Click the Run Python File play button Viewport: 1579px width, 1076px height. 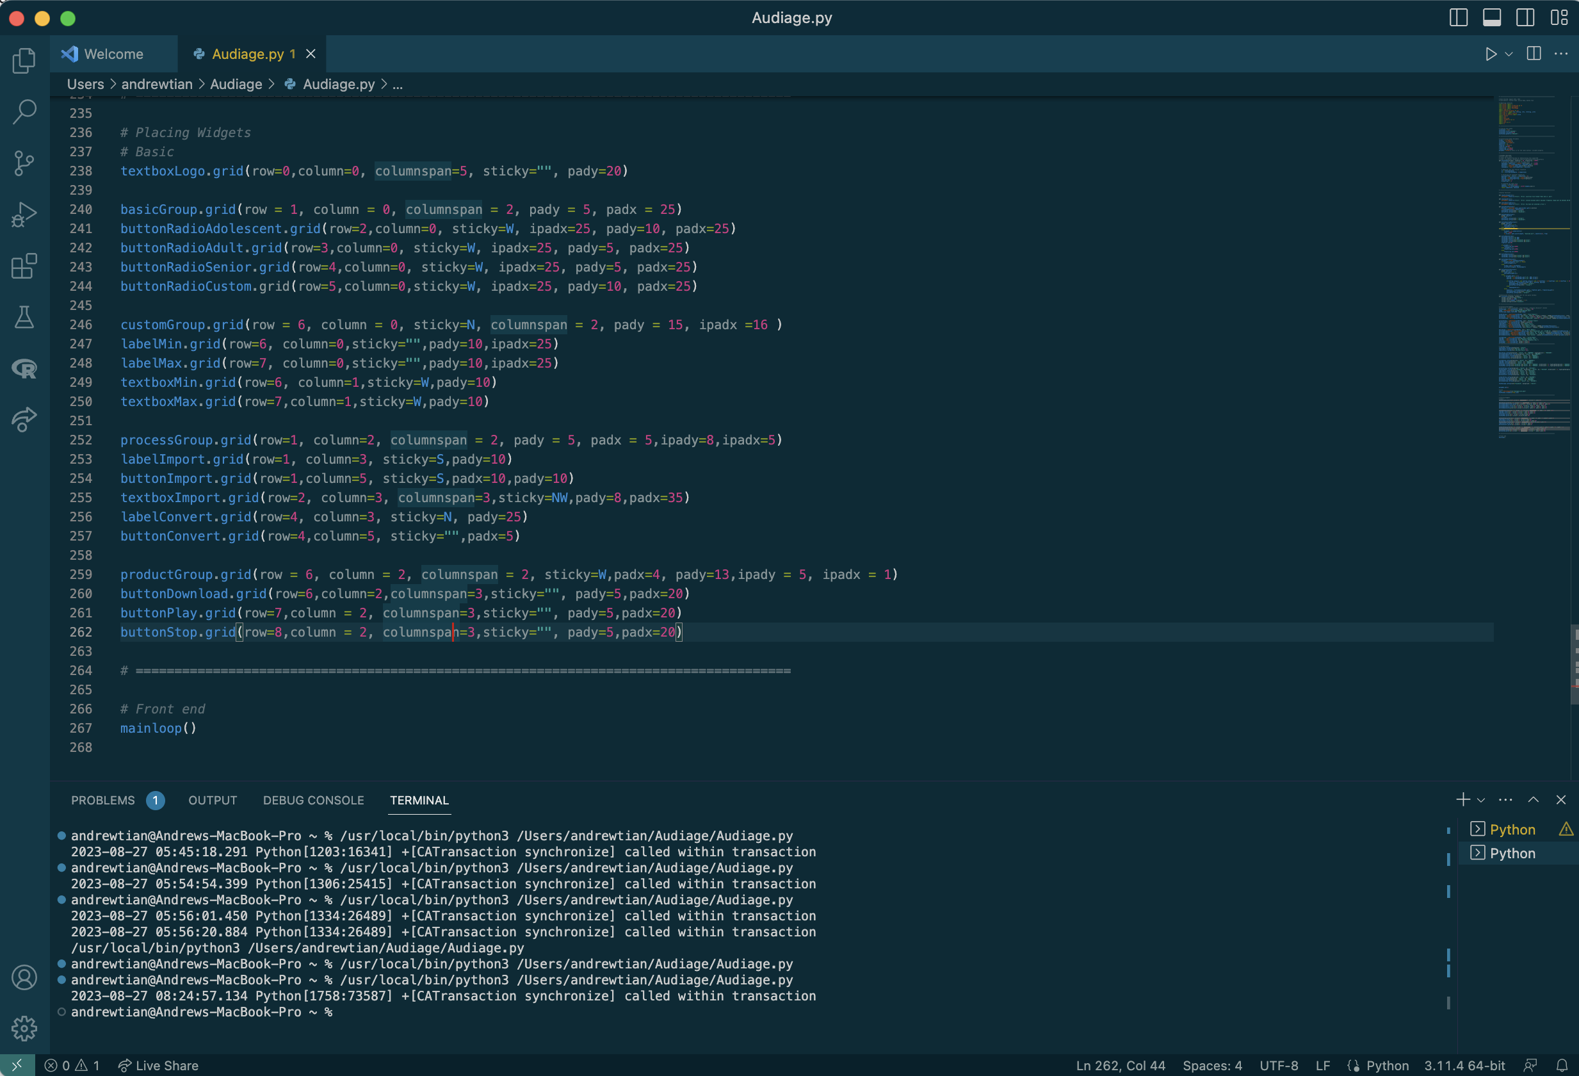(1490, 54)
